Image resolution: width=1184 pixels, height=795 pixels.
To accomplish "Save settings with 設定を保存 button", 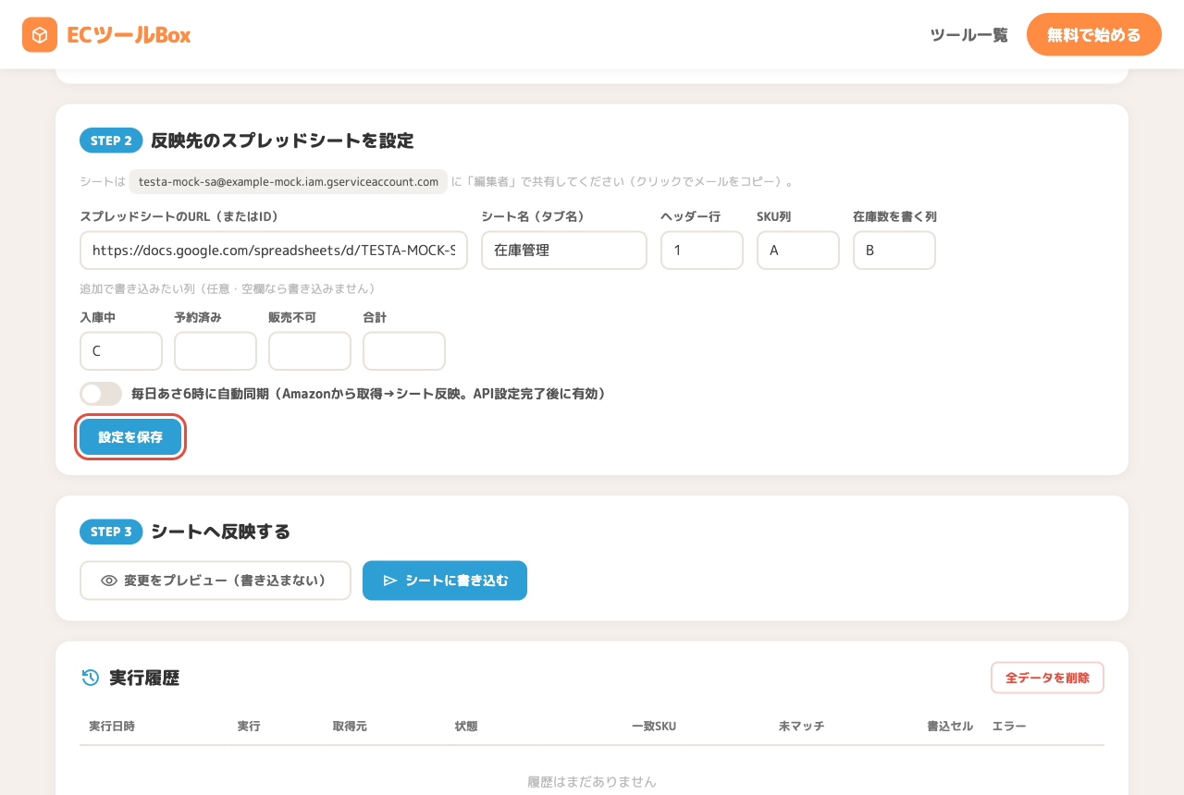I will [130, 437].
